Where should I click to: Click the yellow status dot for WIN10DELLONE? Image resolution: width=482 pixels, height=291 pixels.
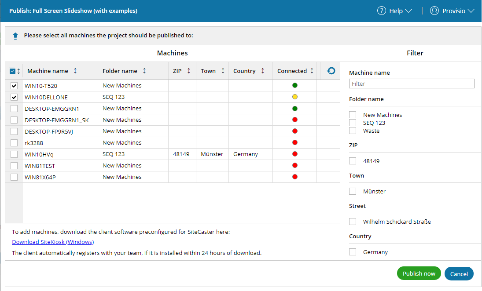[x=295, y=97]
